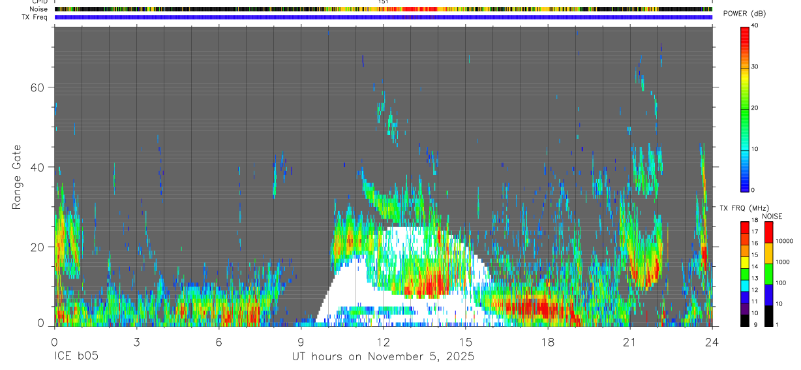Click the '40' tick on Range Gate axis
801x370 pixels.
(x=37, y=167)
